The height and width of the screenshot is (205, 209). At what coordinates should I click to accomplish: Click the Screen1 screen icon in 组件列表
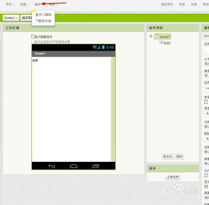(x=157, y=36)
